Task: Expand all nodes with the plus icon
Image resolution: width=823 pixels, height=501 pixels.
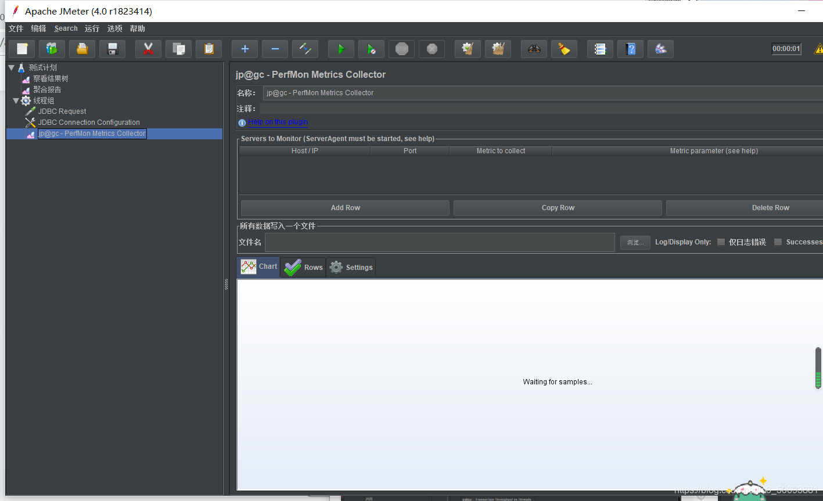Action: click(x=245, y=49)
